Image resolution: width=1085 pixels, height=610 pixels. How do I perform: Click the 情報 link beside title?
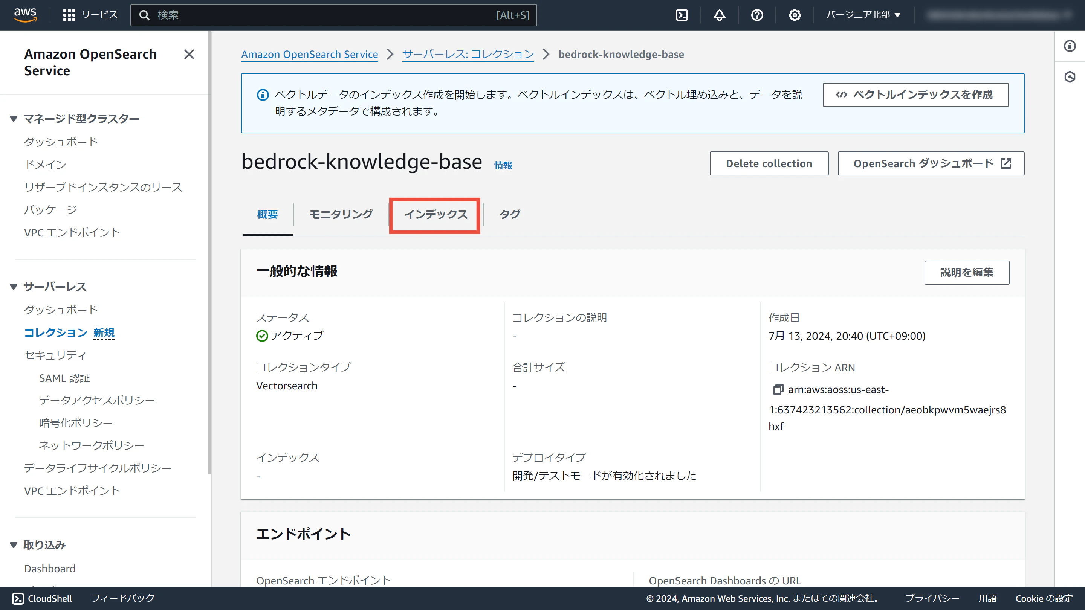click(x=503, y=165)
